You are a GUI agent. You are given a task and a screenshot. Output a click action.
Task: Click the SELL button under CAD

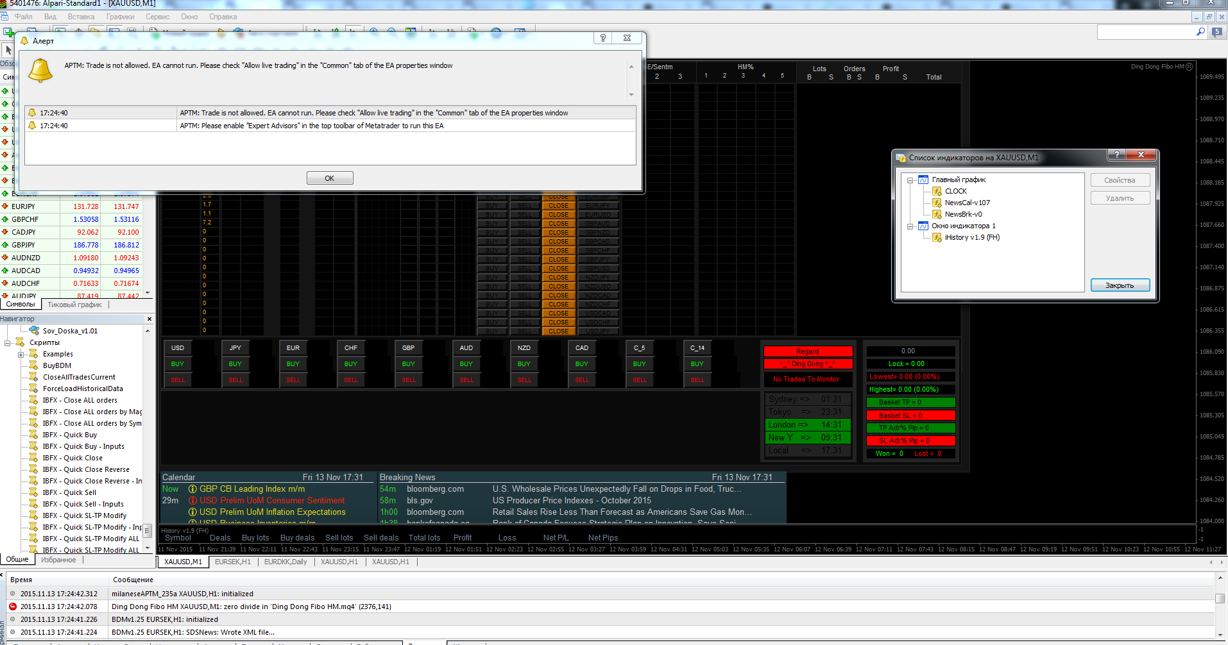(x=582, y=380)
